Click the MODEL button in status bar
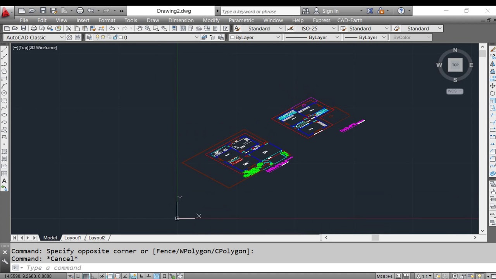 [x=385, y=276]
